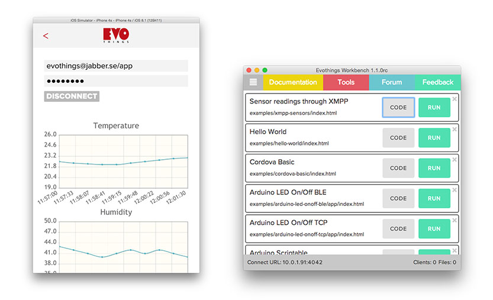493x300 pixels.
Task: Remove the Arduino LED On/Off TCP entry with its X
Action: 455,221
